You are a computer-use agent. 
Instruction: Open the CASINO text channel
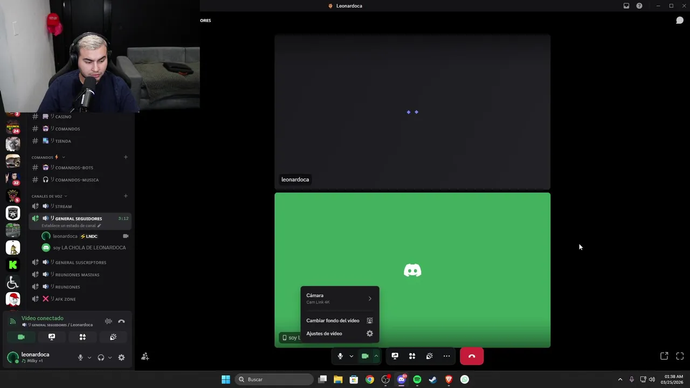(80, 116)
